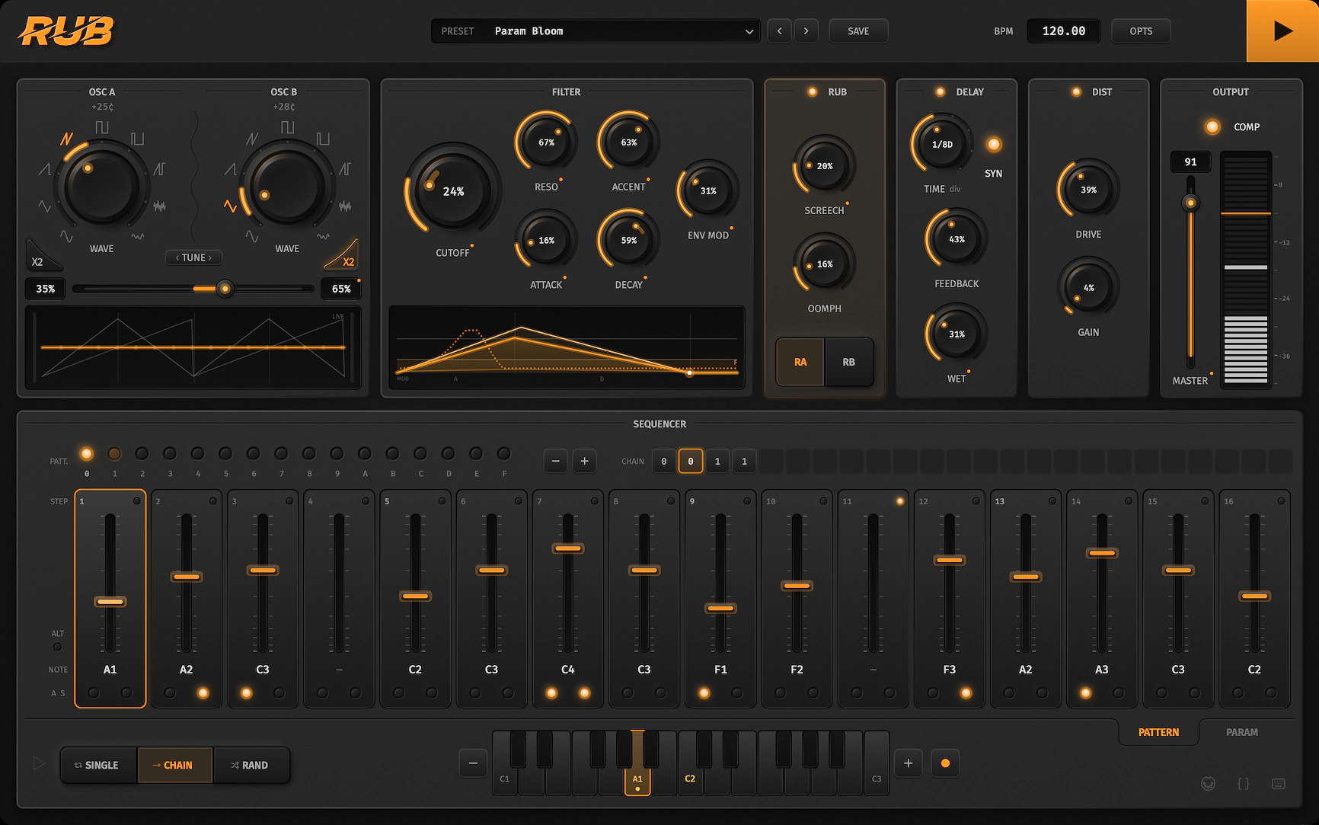Click the BPM 120.00 field
1319x825 pixels.
click(1064, 31)
